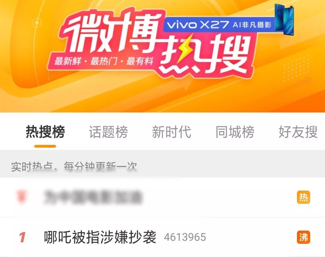Tap 最新鲜·最热门·最有料 slogan ribbon
The height and width of the screenshot is (257, 325).
104,61
